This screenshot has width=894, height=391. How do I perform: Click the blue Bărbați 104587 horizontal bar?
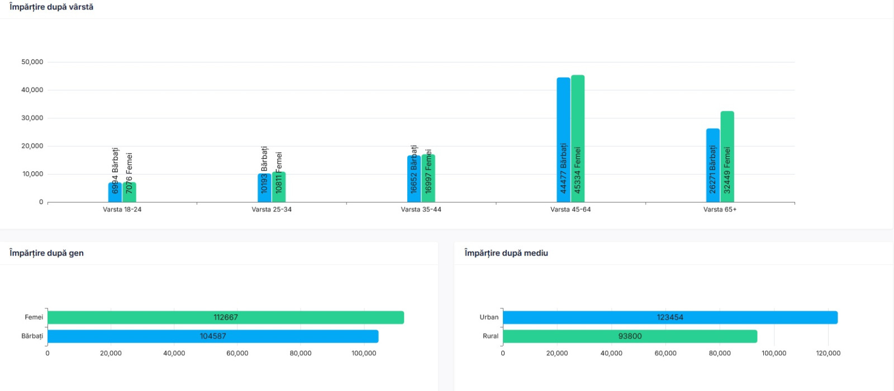click(213, 336)
